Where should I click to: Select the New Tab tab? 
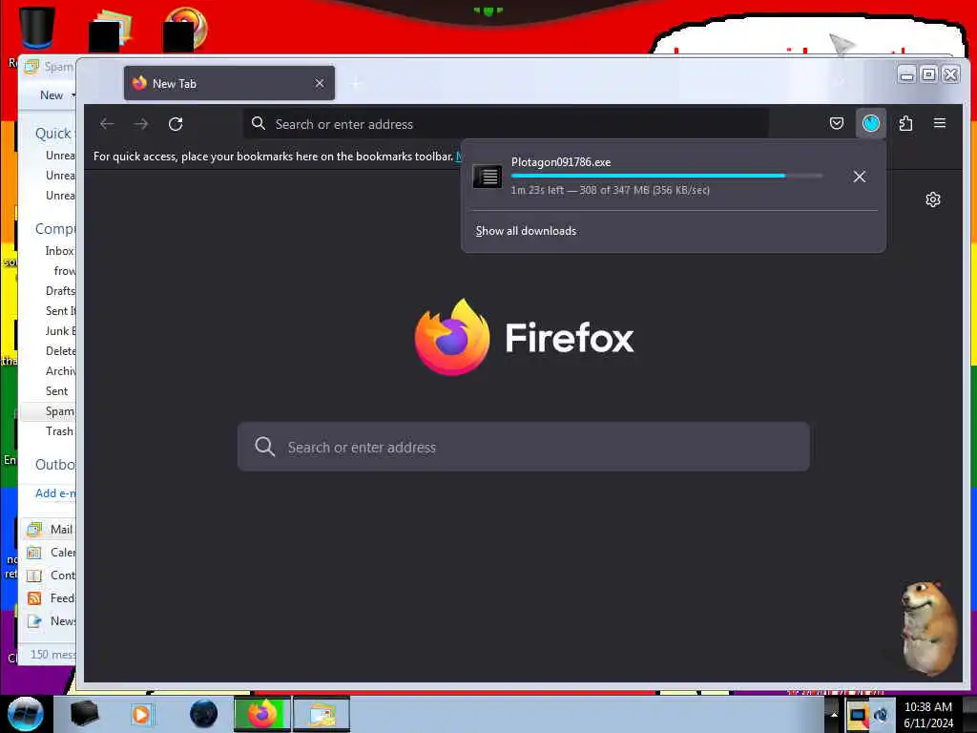229,84
